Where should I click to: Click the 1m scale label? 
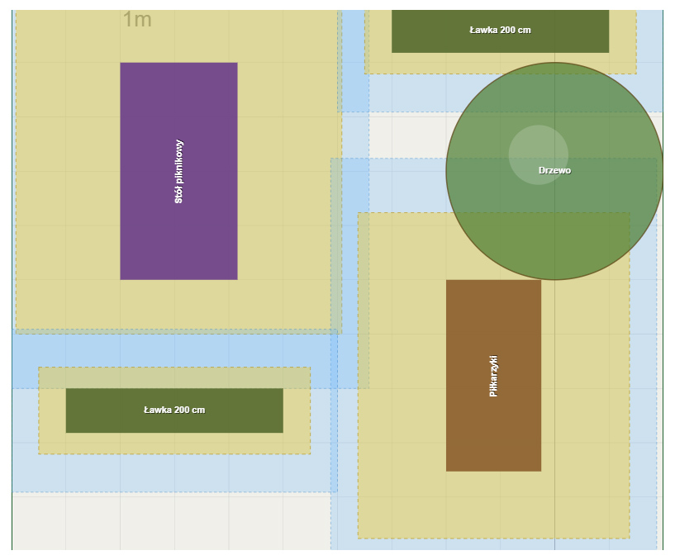pyautogui.click(x=137, y=20)
